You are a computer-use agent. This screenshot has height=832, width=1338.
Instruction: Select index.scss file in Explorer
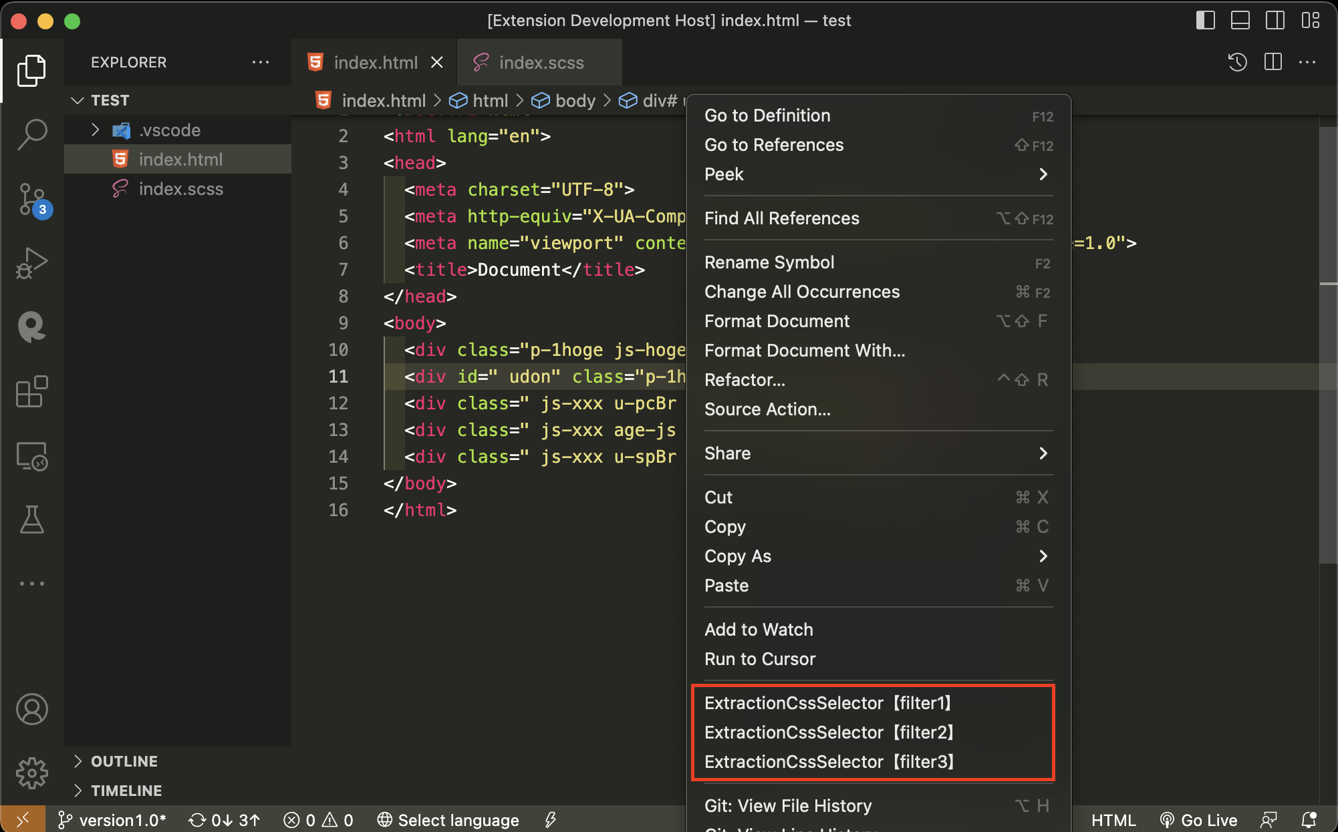coord(180,189)
